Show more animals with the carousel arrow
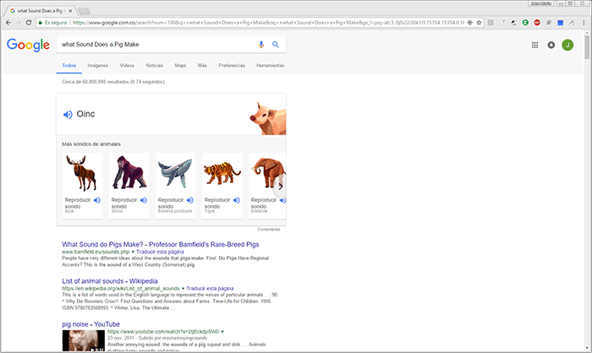Image resolution: width=592 pixels, height=353 pixels. pyautogui.click(x=280, y=187)
